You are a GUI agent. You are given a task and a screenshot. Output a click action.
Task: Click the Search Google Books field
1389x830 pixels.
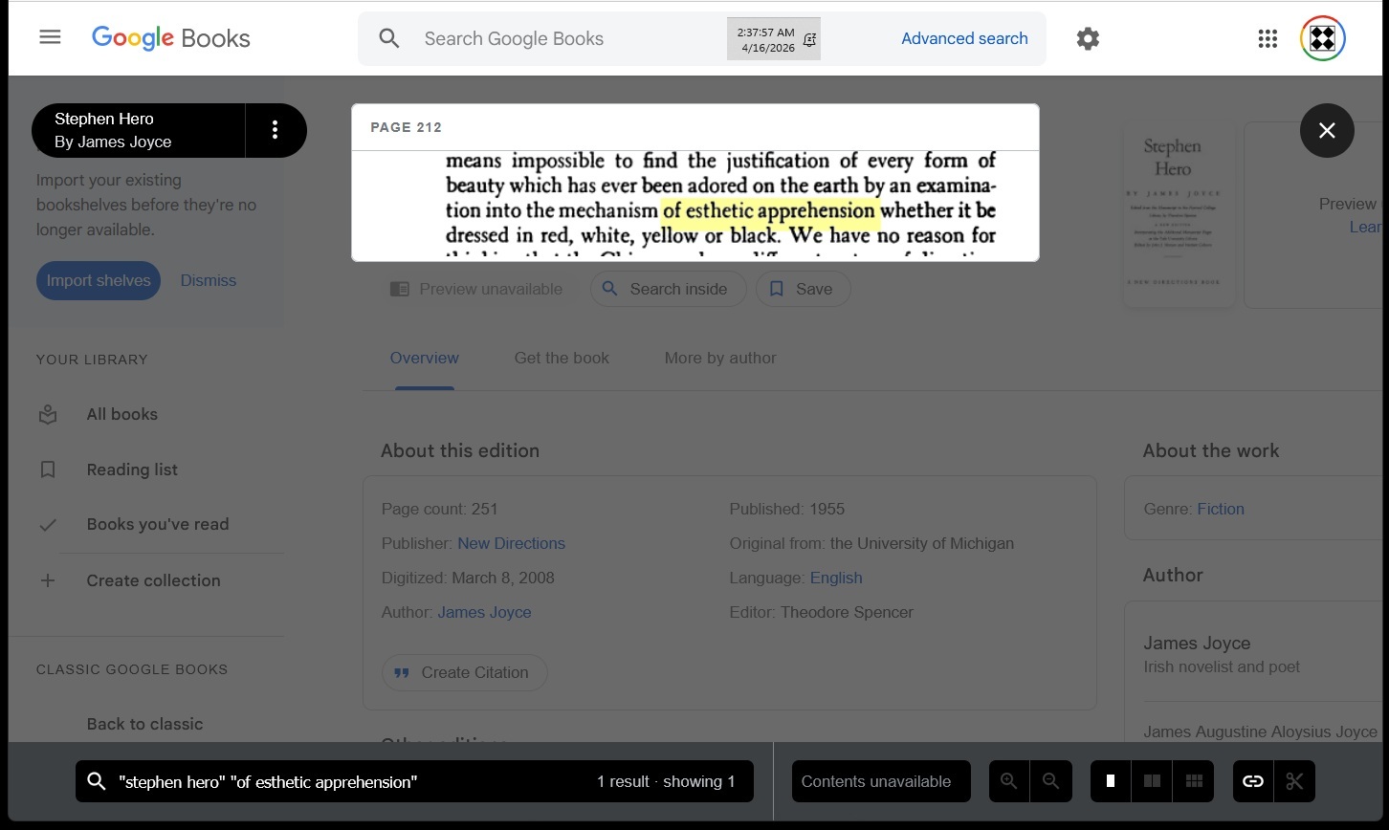pos(564,38)
